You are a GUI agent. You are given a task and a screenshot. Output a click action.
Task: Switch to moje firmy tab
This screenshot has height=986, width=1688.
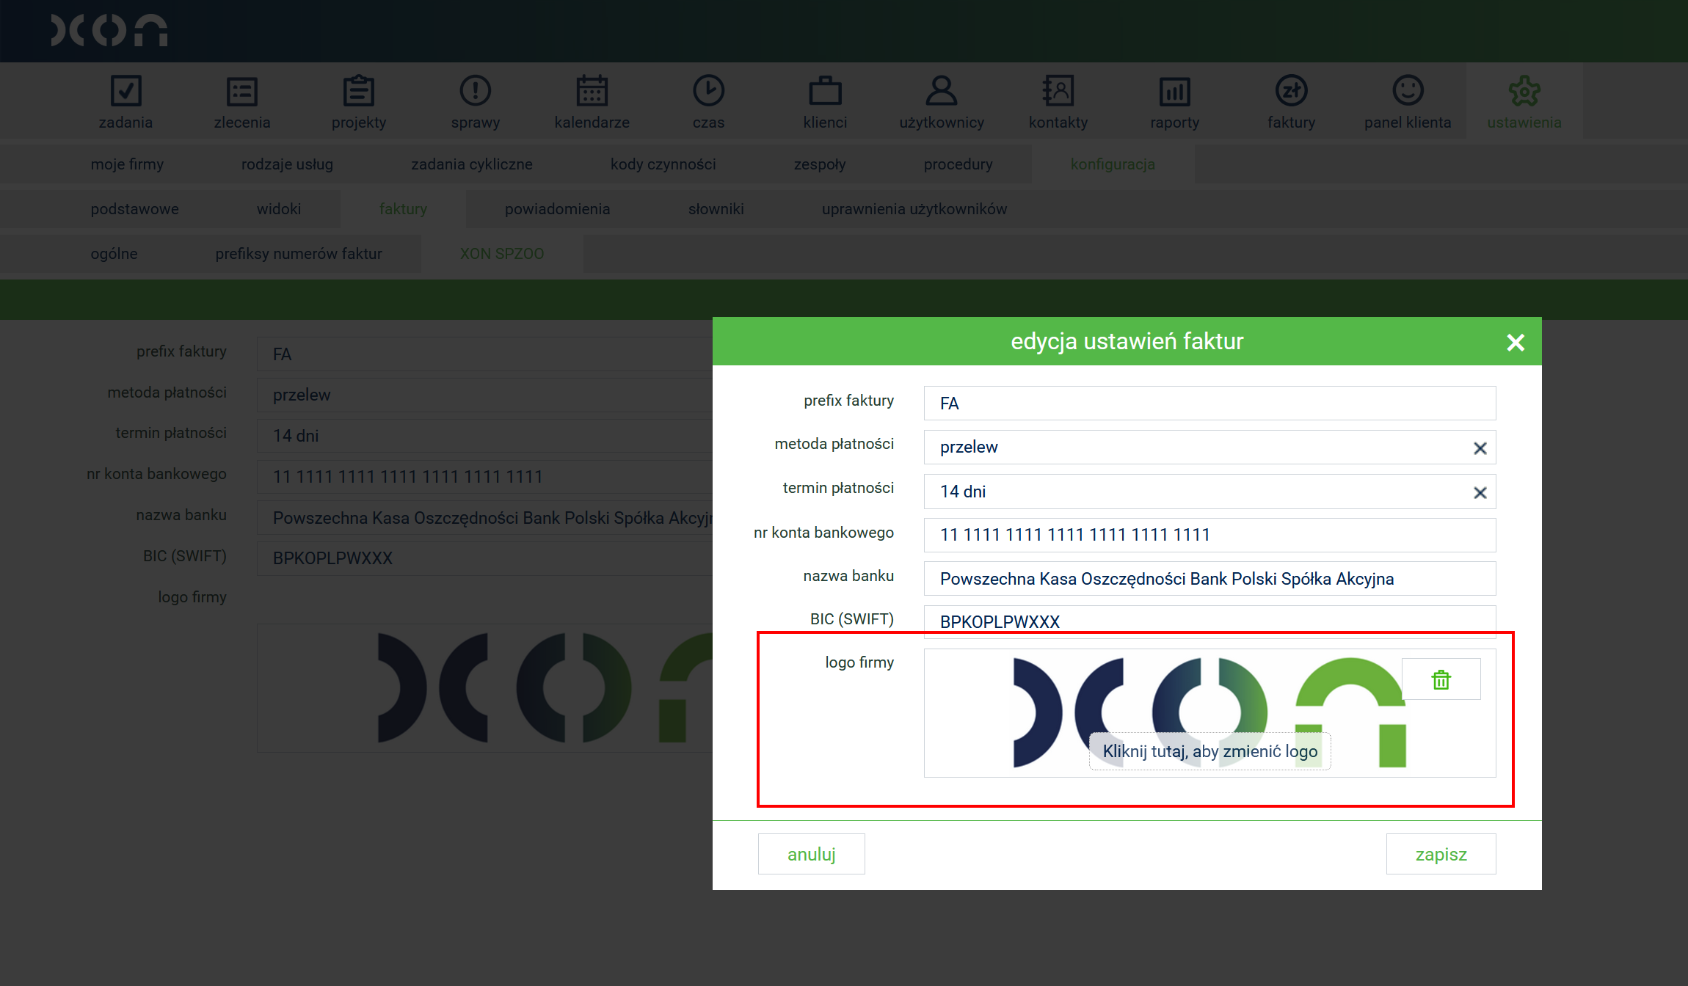coord(127,164)
